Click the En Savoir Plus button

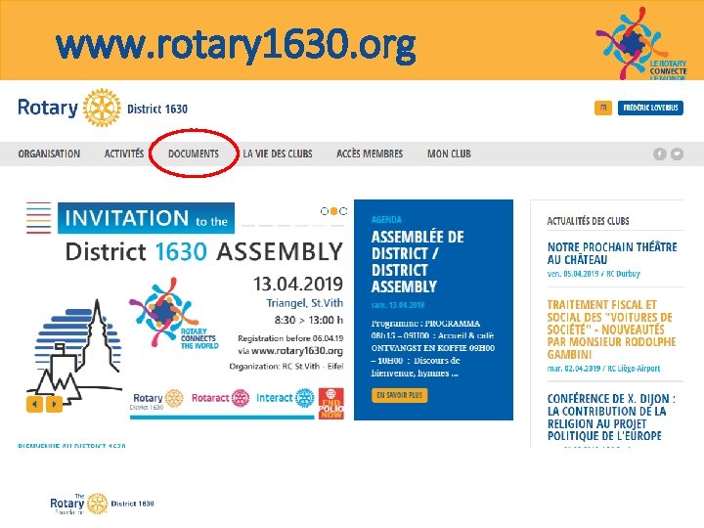coord(400,396)
